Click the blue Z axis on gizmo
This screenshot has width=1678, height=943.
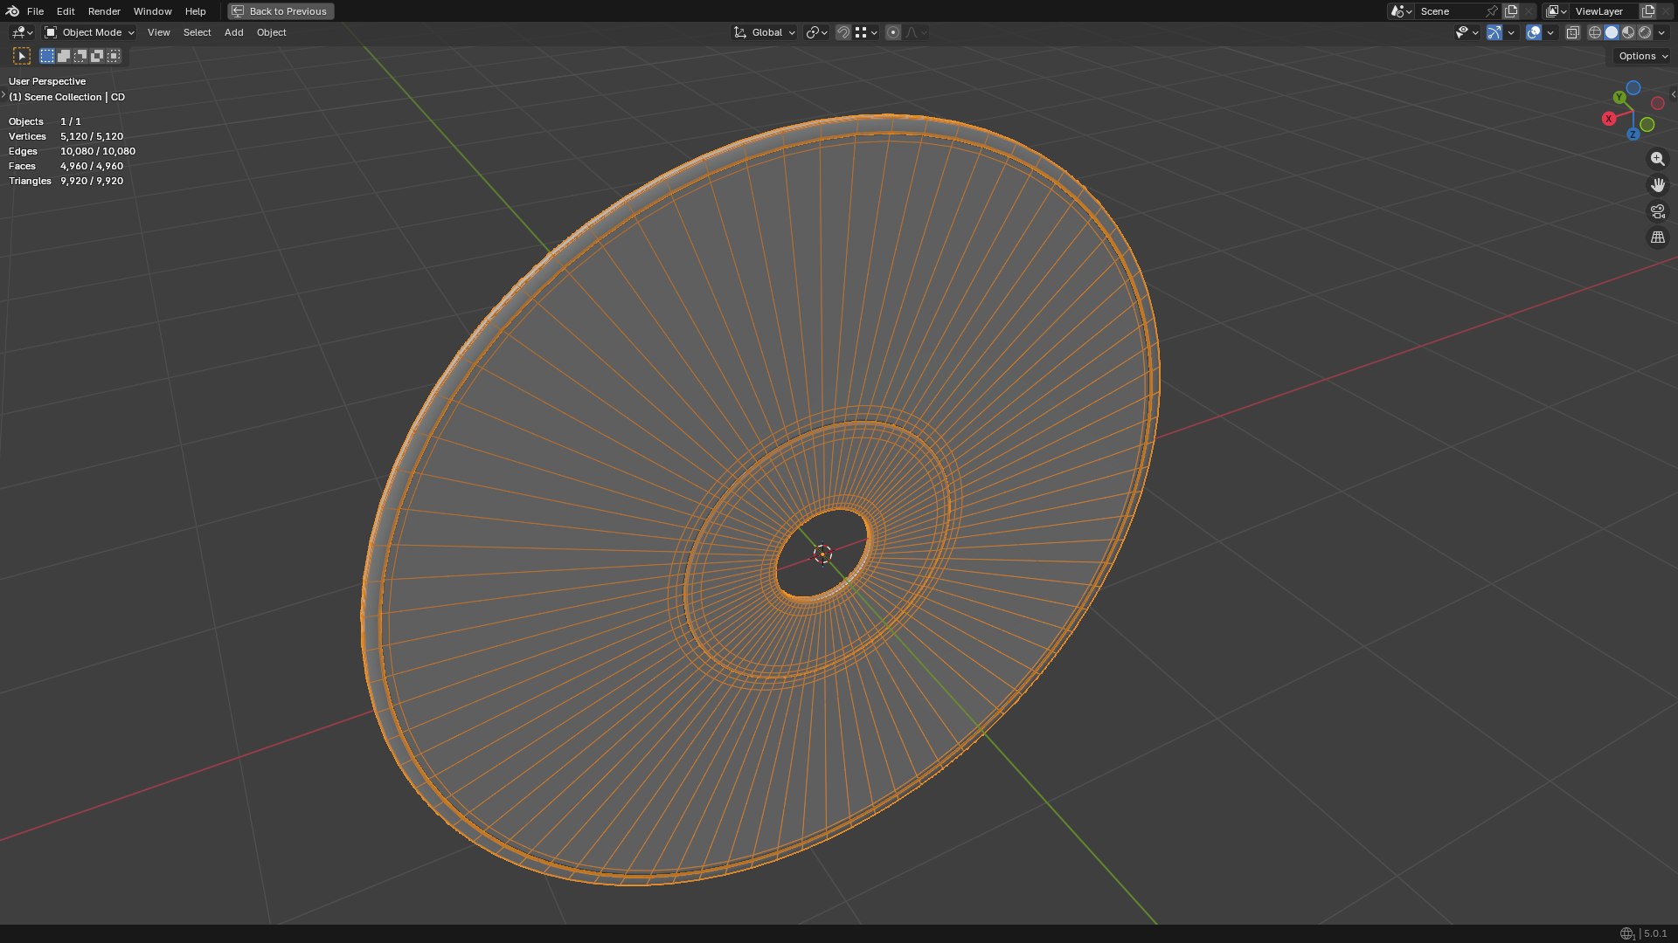pyautogui.click(x=1633, y=134)
